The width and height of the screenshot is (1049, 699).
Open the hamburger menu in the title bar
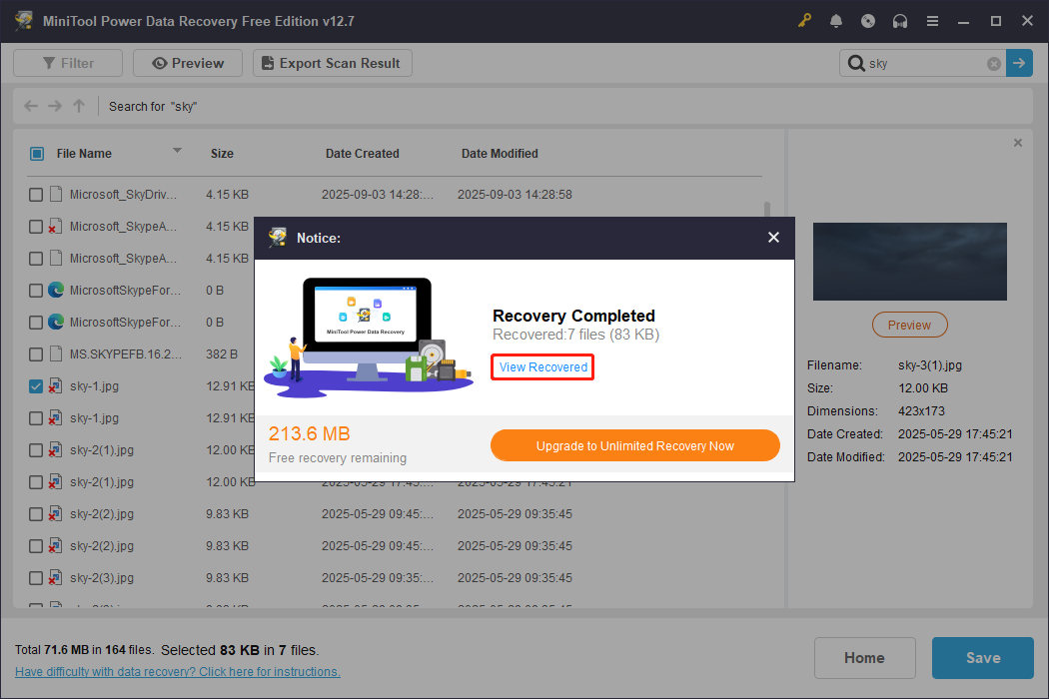pyautogui.click(x=932, y=20)
